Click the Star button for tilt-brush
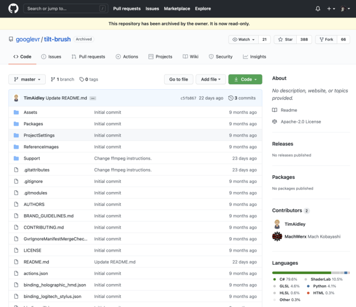The image size is (356, 307). (x=285, y=39)
